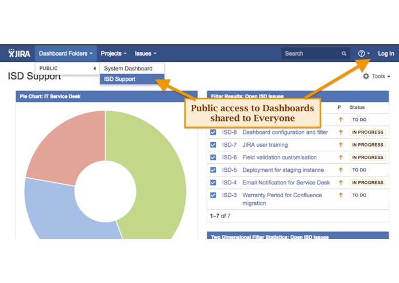Viewport: 399px width, 283px height.
Task: Click the Search input field
Action: click(315, 53)
